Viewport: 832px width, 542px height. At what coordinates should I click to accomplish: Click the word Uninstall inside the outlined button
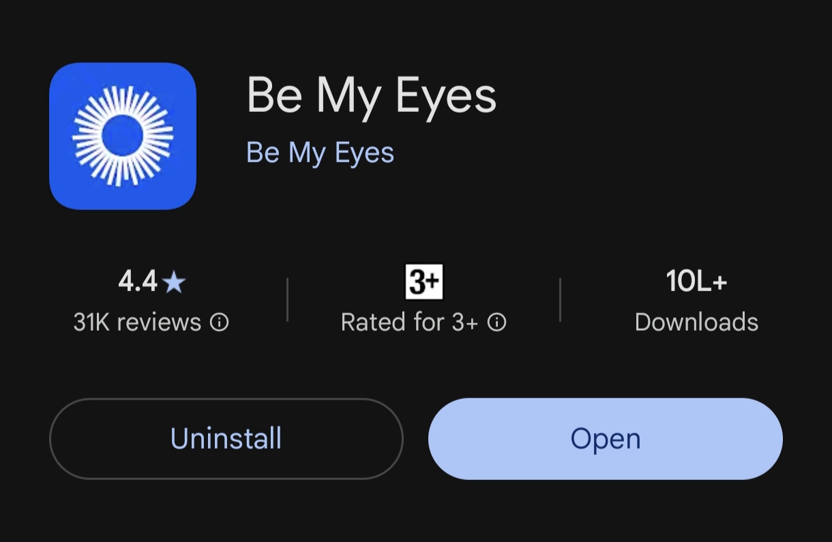[x=226, y=438]
